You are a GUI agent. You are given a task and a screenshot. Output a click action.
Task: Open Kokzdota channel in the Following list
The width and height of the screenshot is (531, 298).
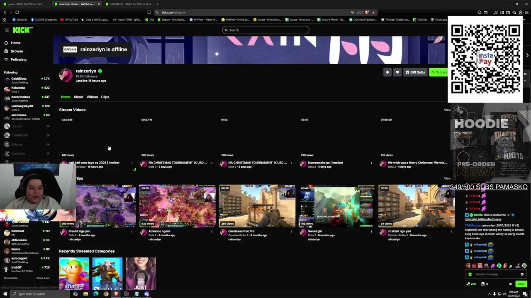point(27,89)
